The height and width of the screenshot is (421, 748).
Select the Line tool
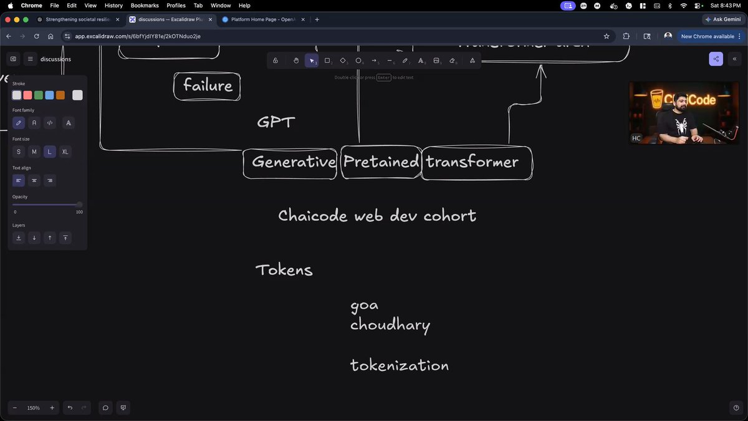pos(390,60)
